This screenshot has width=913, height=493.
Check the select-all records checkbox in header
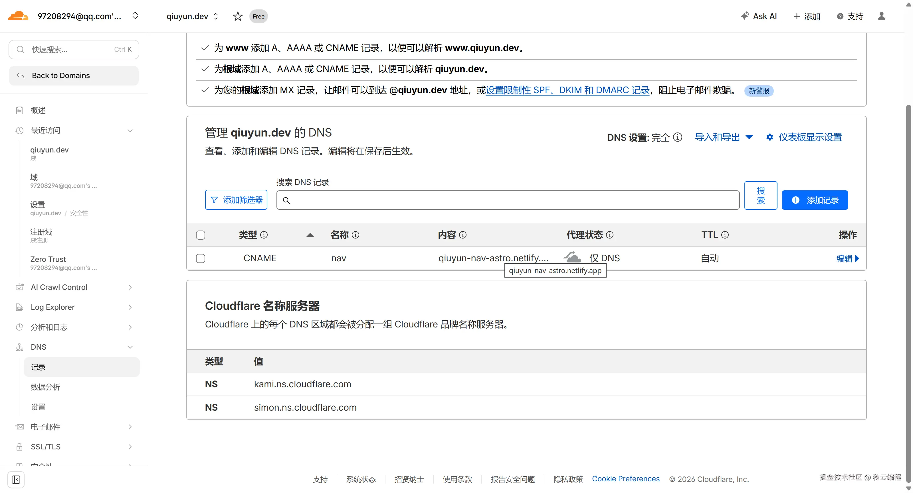[201, 235]
